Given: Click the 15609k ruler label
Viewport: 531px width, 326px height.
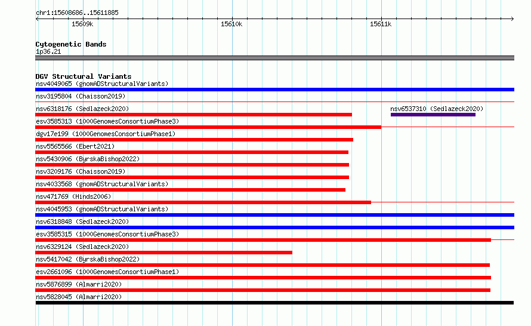Looking at the screenshot, I should pyautogui.click(x=82, y=24).
